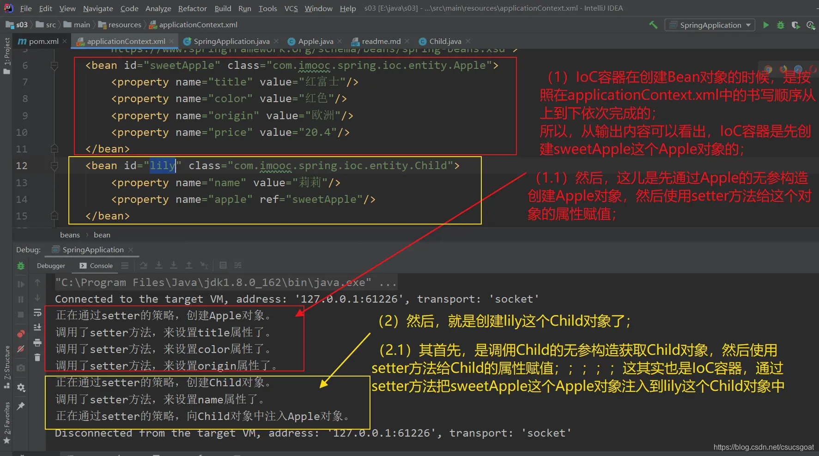Click the thread dump camera icon
Image resolution: width=819 pixels, height=456 pixels.
pos(21,368)
